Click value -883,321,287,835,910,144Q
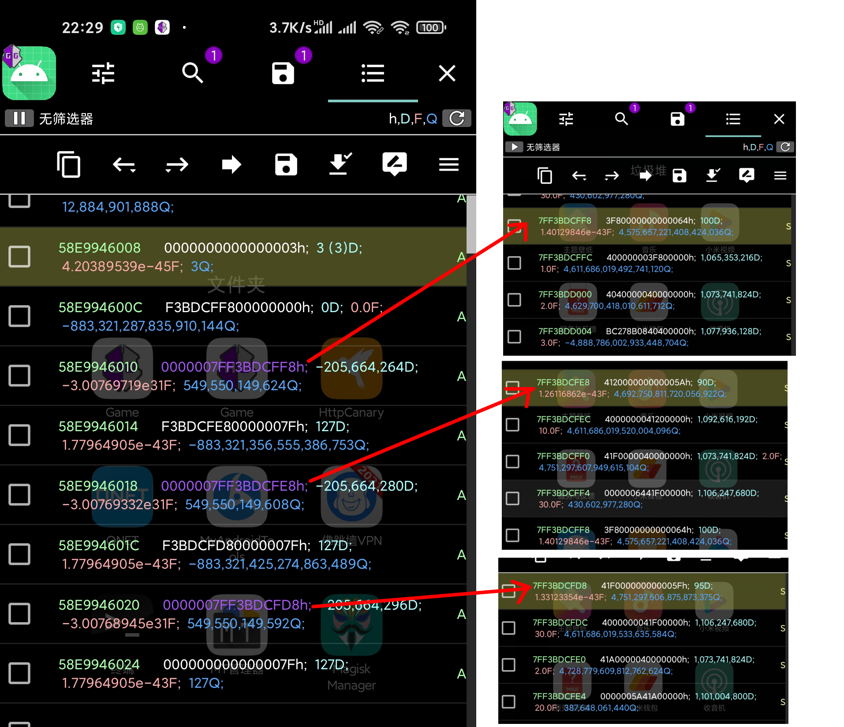844x727 pixels. pyautogui.click(x=150, y=326)
